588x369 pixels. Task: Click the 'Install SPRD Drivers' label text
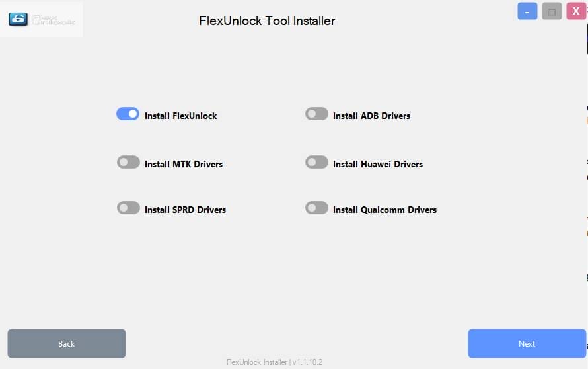185,210
